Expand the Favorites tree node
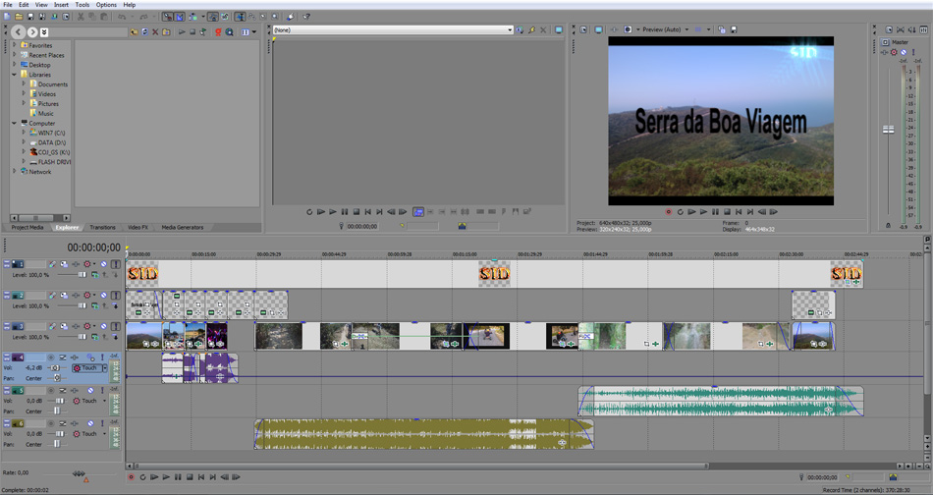 [x=15, y=45]
